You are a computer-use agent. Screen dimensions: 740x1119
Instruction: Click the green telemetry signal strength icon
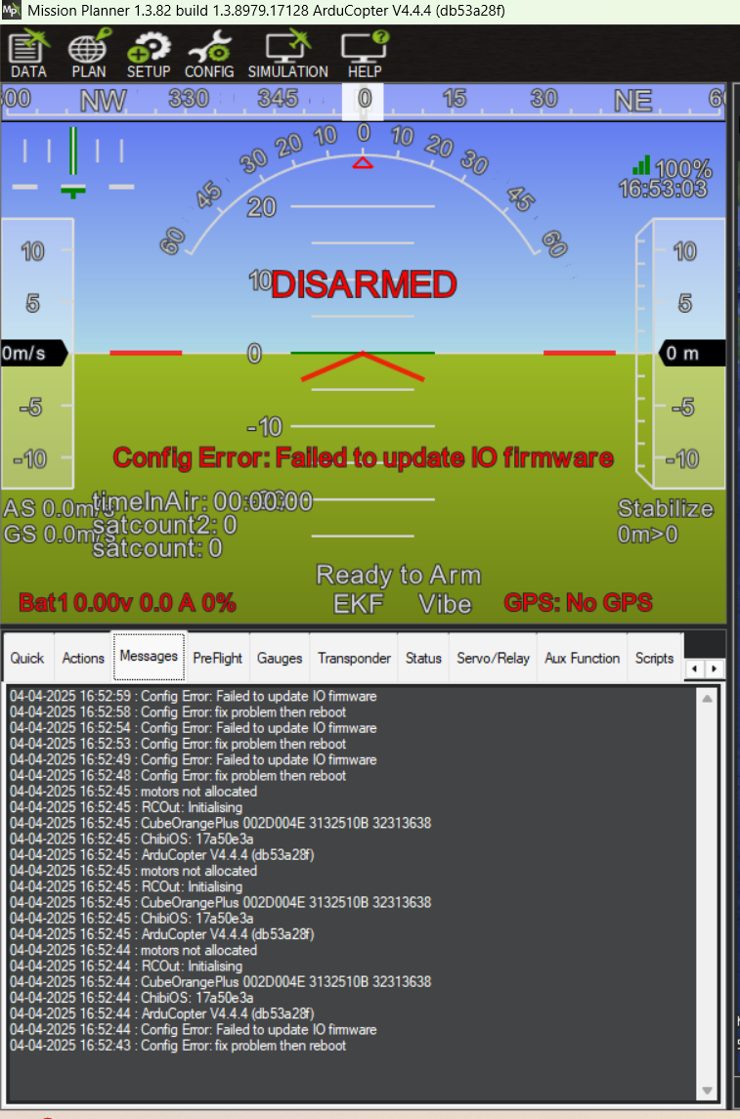tap(641, 165)
